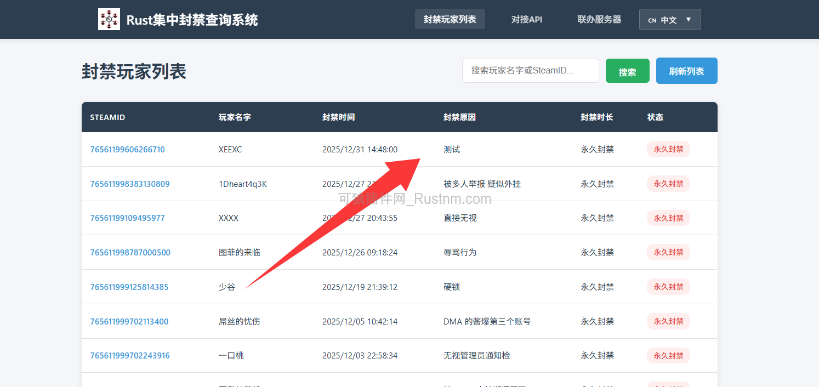Select the STEAMID column header

[107, 117]
